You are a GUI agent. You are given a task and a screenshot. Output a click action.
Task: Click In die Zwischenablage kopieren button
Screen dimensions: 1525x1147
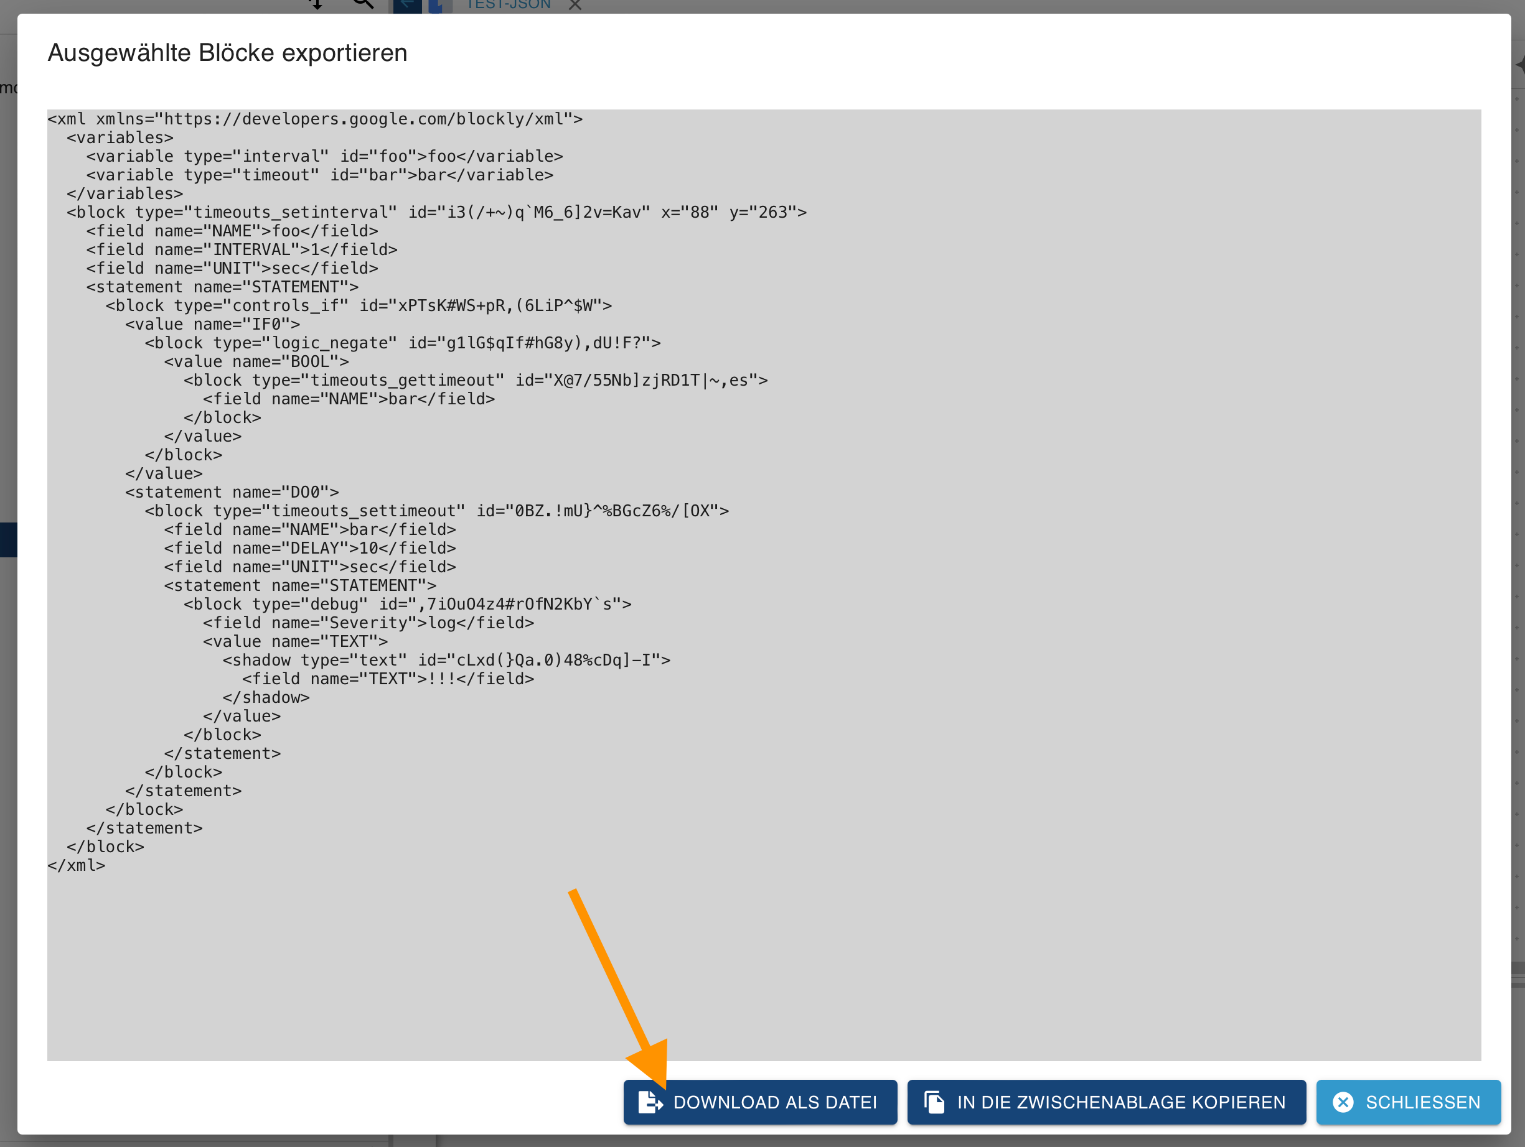point(1106,1102)
